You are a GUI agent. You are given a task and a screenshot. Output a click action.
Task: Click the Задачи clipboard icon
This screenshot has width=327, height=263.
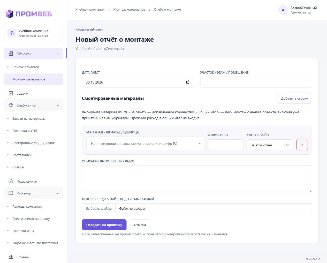(x=11, y=93)
